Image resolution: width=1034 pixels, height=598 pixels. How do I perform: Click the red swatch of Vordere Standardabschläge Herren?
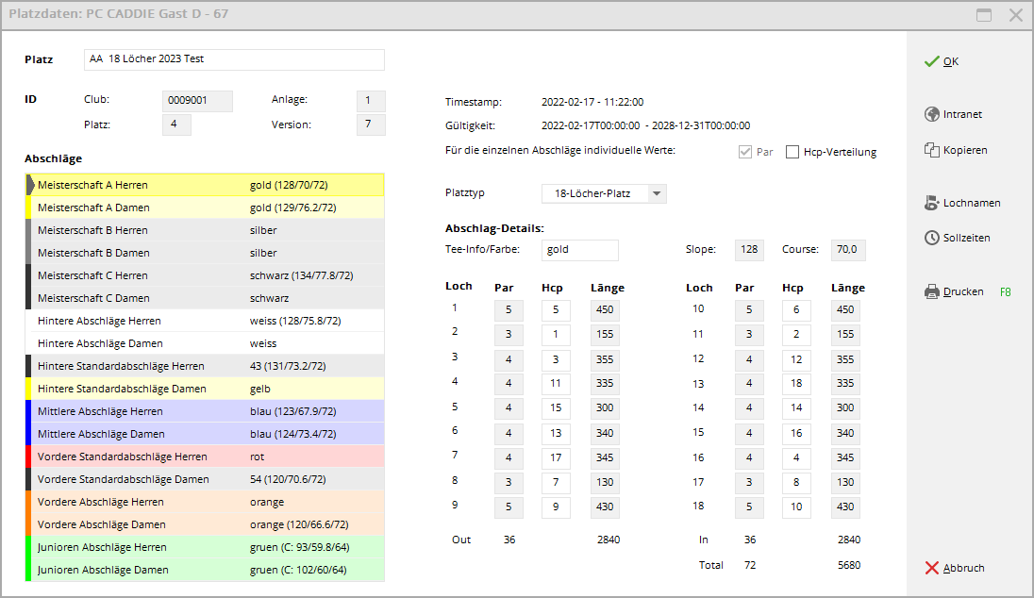(29, 457)
